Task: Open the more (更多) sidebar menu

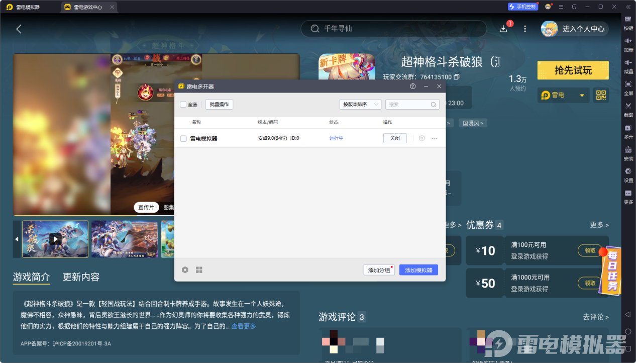Action: click(x=628, y=196)
